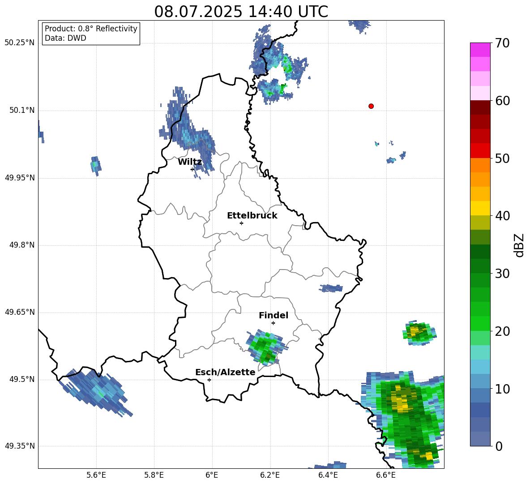530x484 pixels.
Task: Click the dBZ colorbar label
Action: (x=518, y=245)
